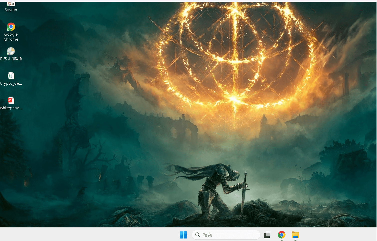This screenshot has height=241, width=377.
Task: Switch to Chrome in the taskbar
Action: pos(281,235)
